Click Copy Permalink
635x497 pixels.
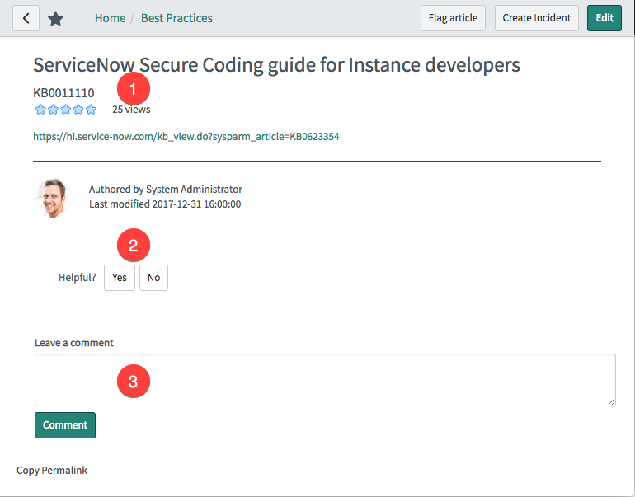tap(52, 471)
